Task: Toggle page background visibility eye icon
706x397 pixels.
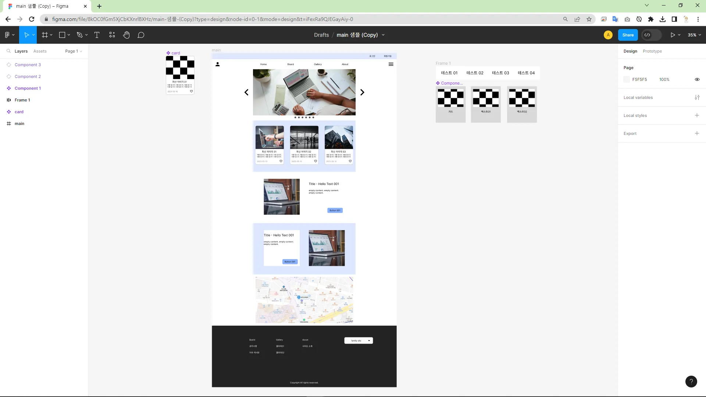Action: click(697, 79)
